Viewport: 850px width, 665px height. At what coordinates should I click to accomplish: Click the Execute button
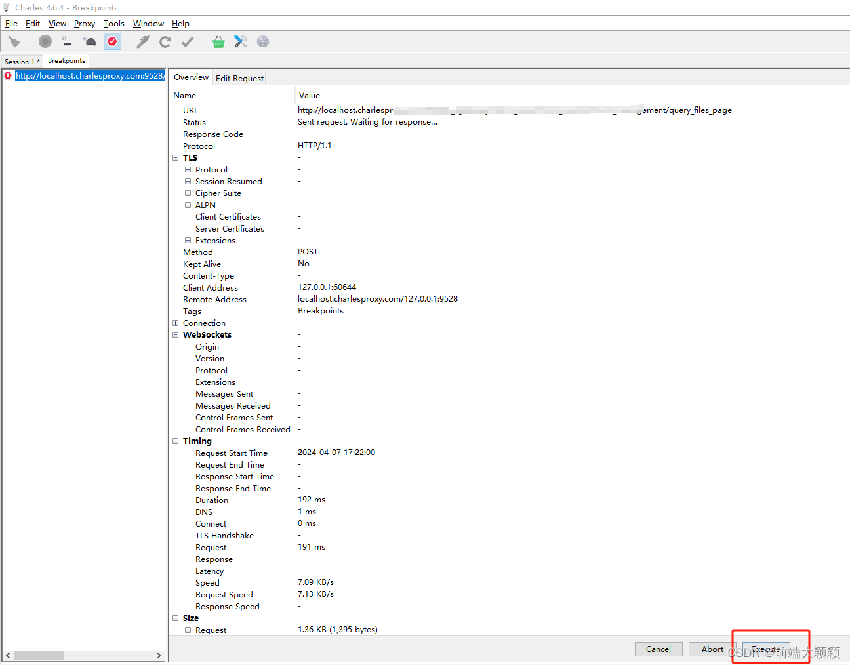click(766, 649)
